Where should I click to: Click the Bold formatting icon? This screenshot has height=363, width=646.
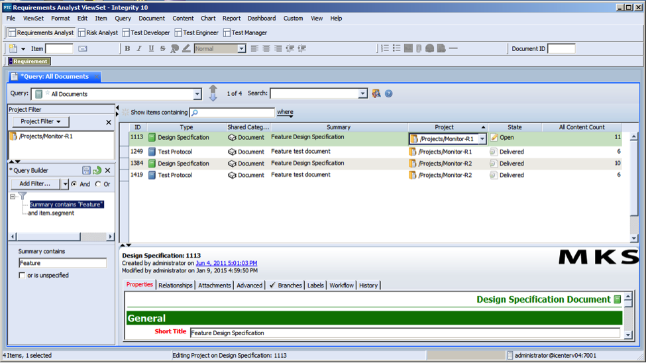[x=127, y=48]
